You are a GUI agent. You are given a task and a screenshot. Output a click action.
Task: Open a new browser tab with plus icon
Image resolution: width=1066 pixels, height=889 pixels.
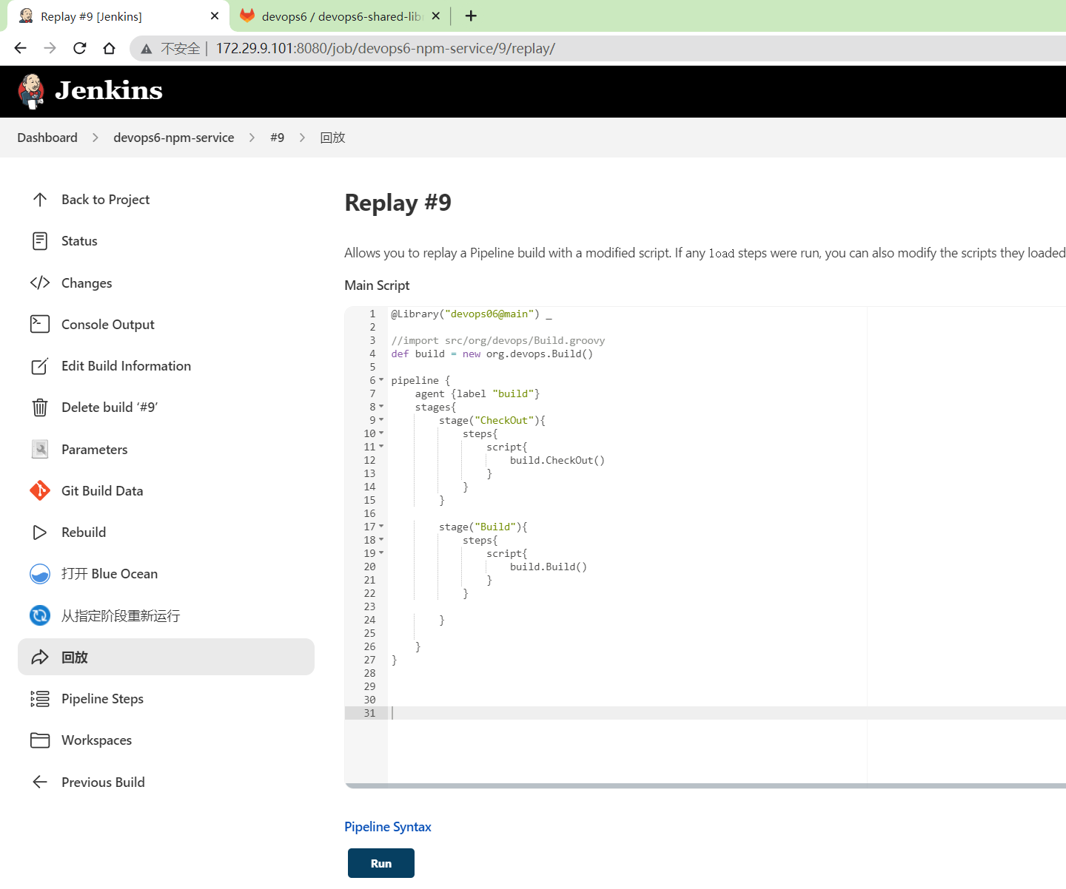pos(471,16)
